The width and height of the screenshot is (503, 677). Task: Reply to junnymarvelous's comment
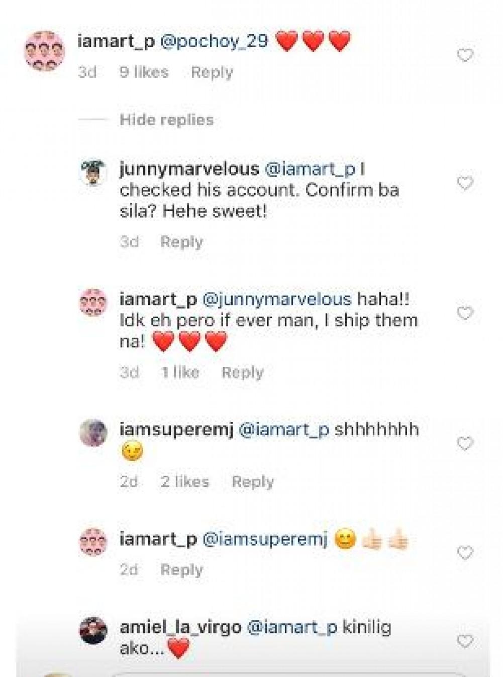[181, 242]
